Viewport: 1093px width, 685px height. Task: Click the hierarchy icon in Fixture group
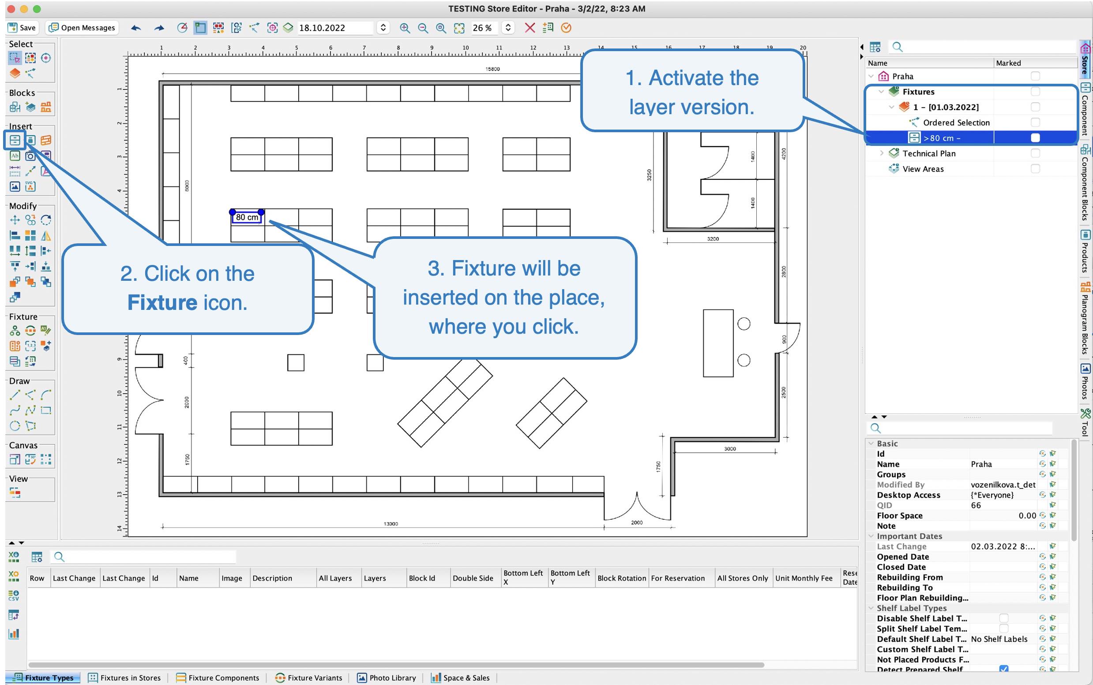pyautogui.click(x=15, y=330)
